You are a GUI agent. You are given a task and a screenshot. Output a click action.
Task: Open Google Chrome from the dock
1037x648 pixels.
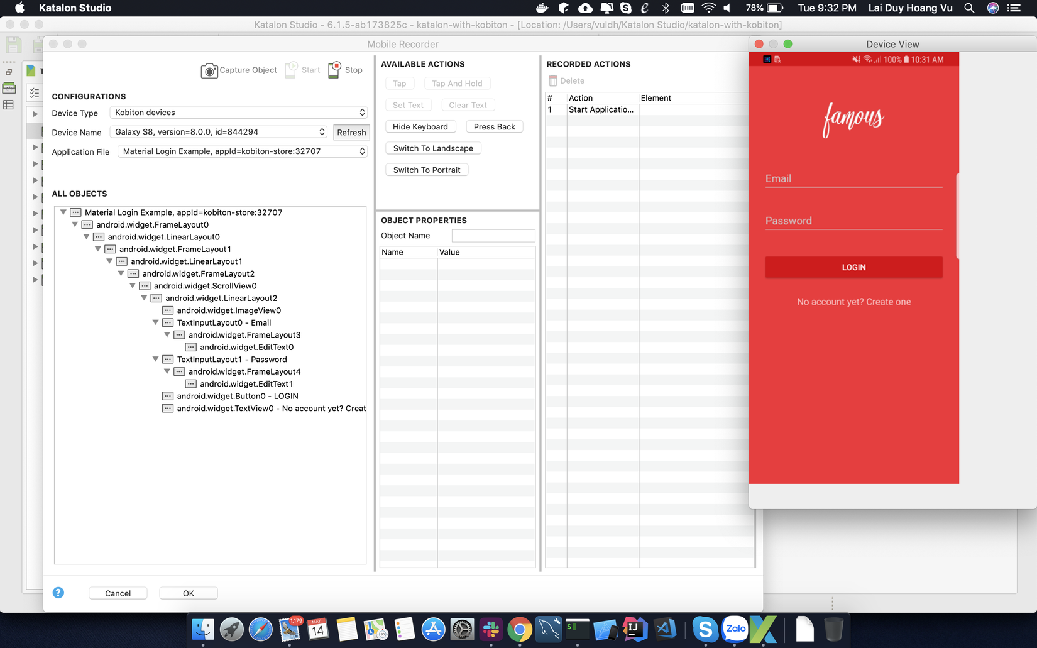(x=520, y=629)
